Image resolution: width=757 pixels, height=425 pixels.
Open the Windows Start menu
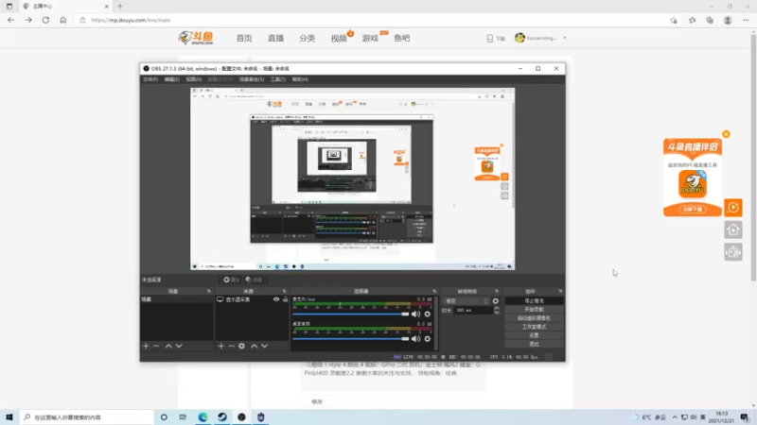9,416
